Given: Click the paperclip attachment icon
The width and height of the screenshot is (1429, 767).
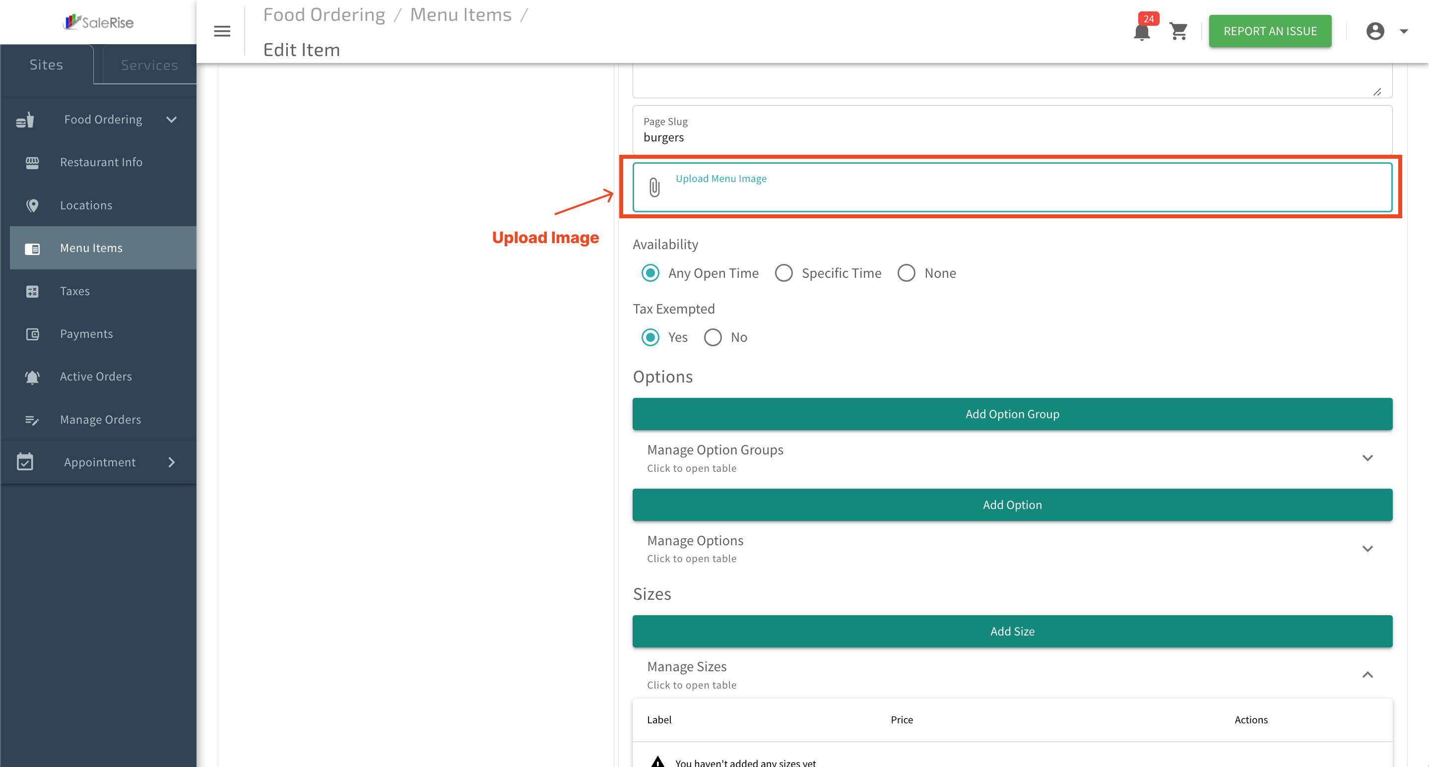Looking at the screenshot, I should coord(654,187).
